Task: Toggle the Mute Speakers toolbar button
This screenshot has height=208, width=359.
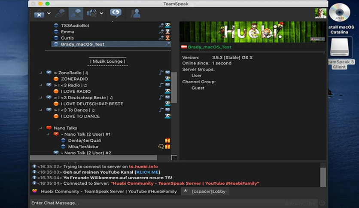Action: pyautogui.click(x=91, y=13)
